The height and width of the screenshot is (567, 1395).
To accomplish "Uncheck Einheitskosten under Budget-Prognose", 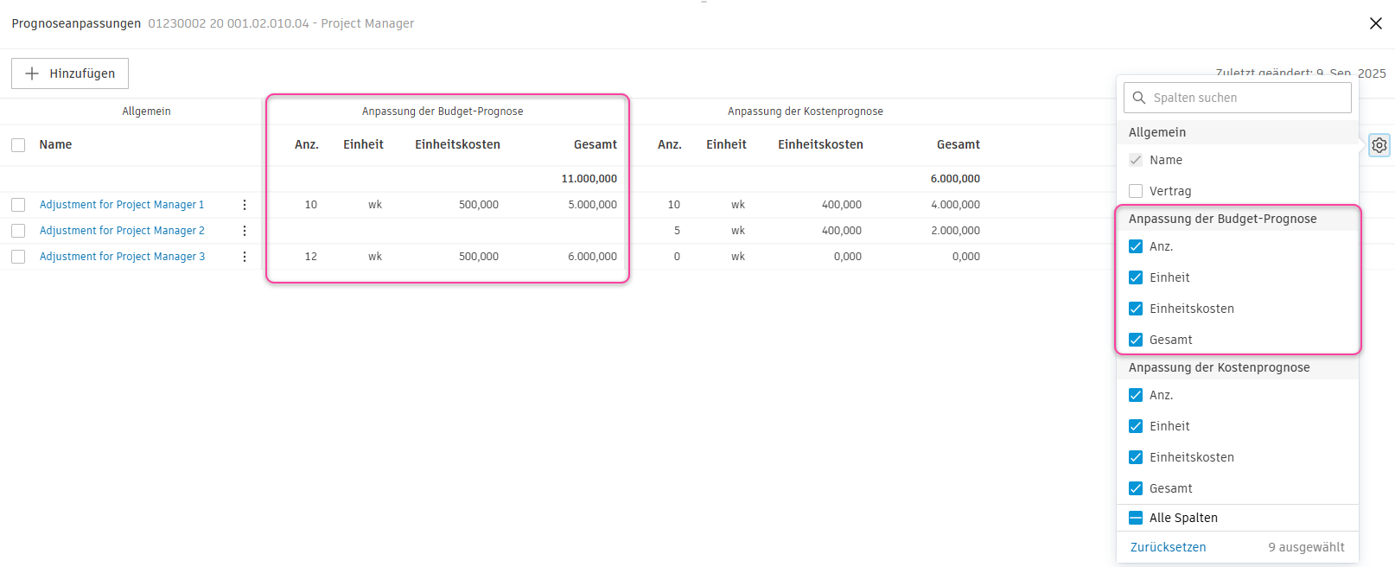I will coord(1136,309).
